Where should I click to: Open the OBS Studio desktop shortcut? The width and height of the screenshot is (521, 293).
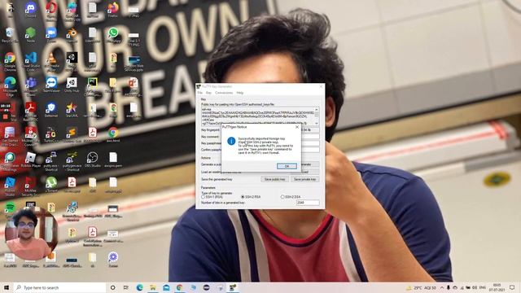click(92, 160)
